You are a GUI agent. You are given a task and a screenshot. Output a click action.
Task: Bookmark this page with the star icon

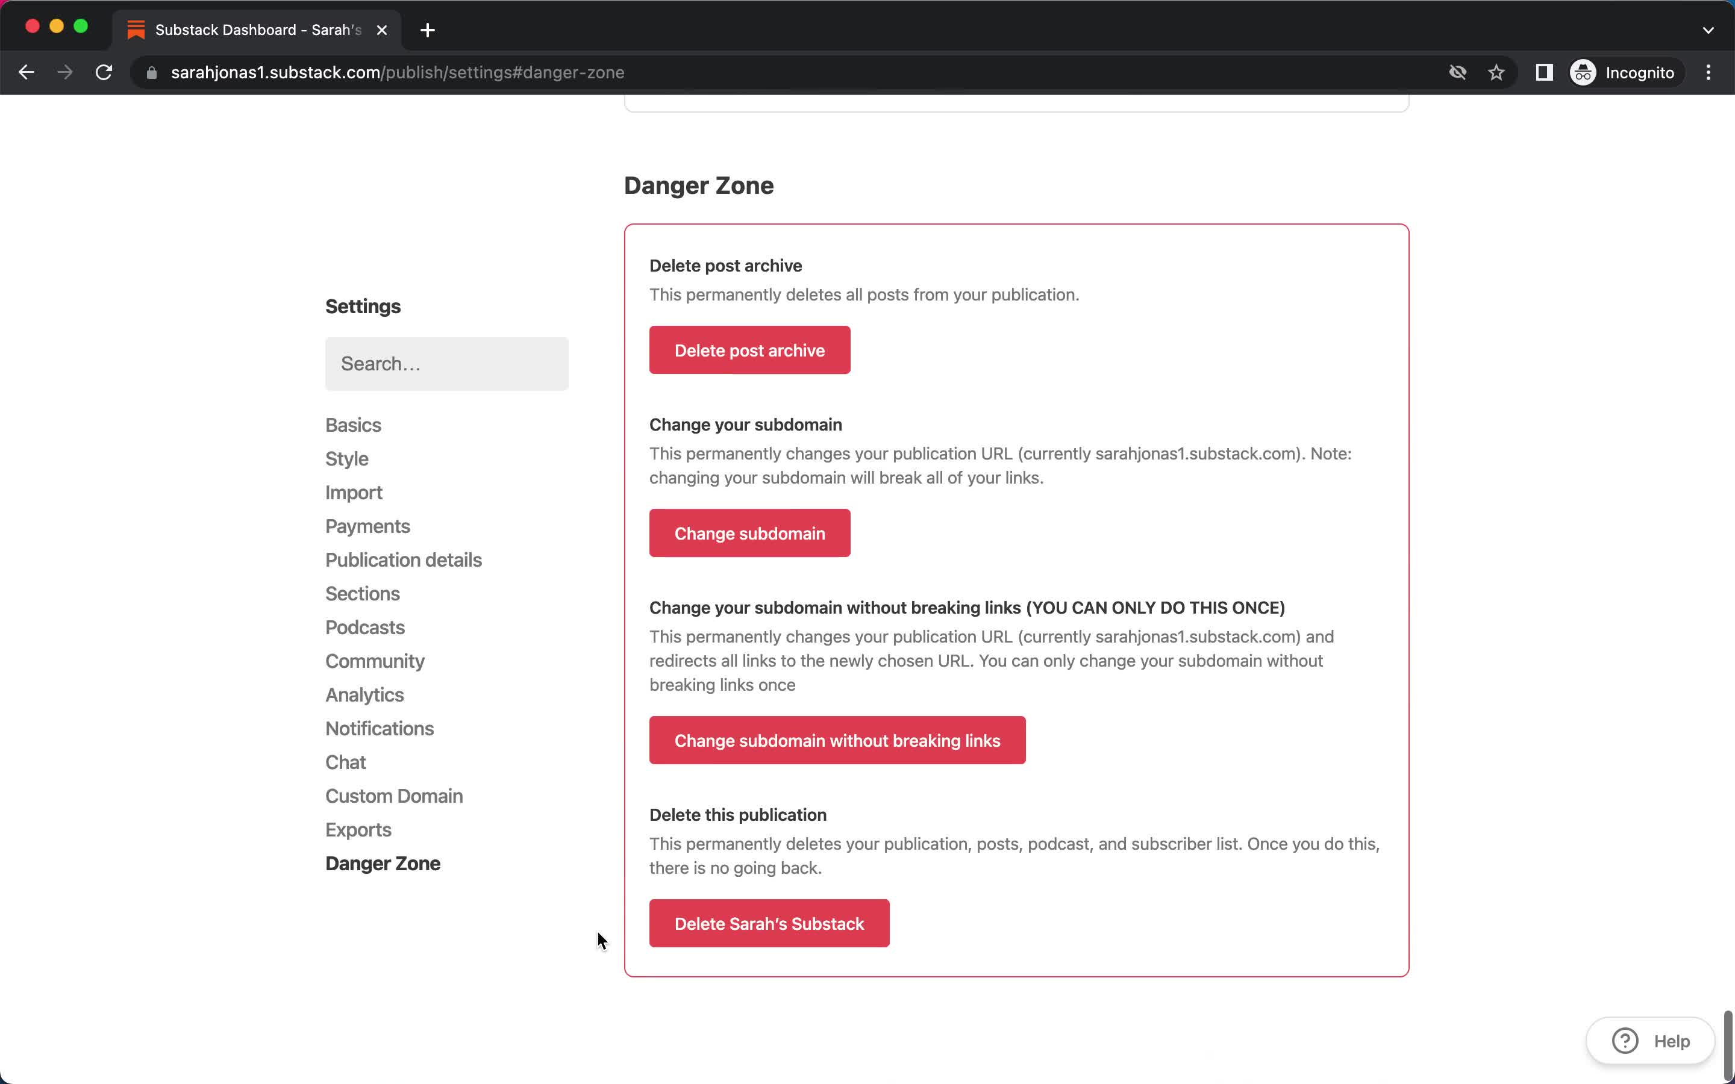pyautogui.click(x=1496, y=72)
